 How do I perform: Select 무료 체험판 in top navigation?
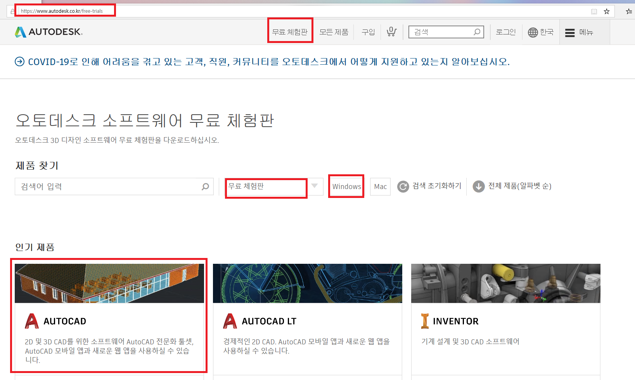coord(290,32)
